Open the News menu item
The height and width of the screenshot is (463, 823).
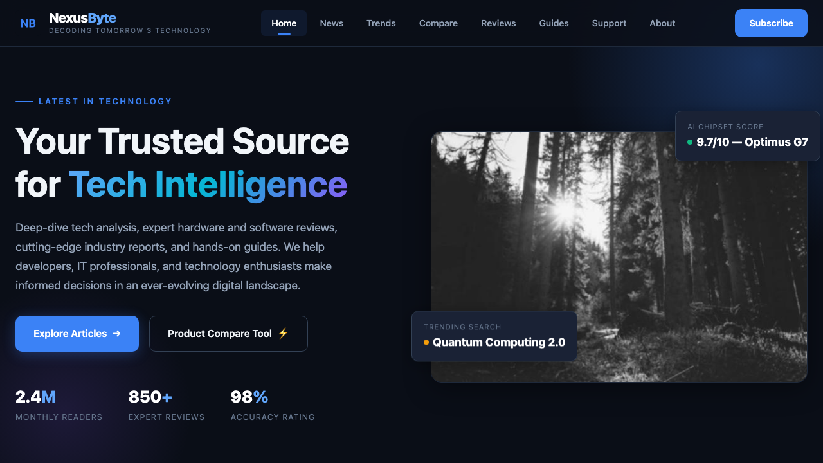[332, 23]
